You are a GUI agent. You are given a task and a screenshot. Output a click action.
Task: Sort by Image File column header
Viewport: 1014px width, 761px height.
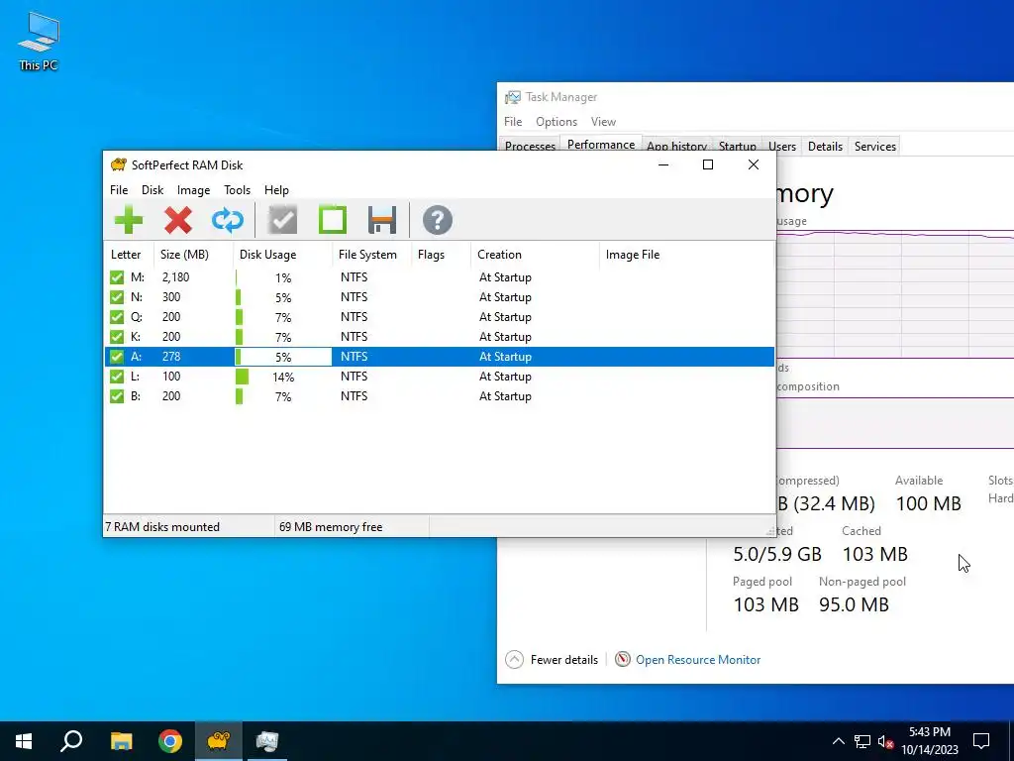pos(686,255)
